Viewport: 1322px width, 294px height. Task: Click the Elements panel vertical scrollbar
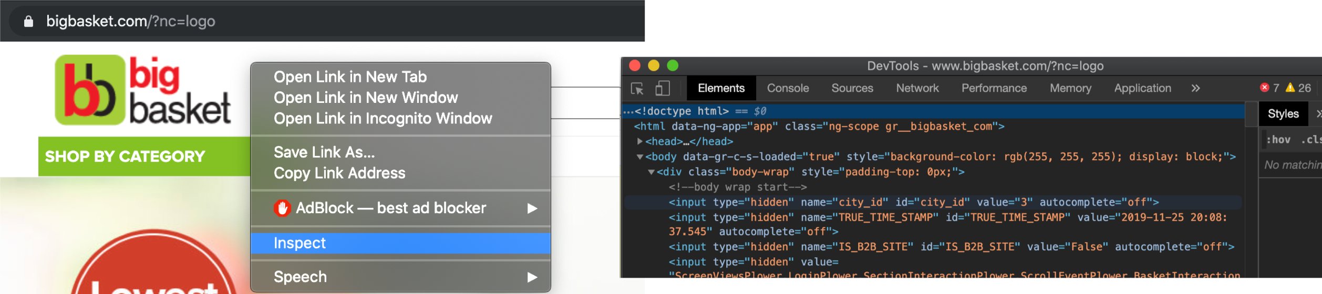tap(1251, 115)
